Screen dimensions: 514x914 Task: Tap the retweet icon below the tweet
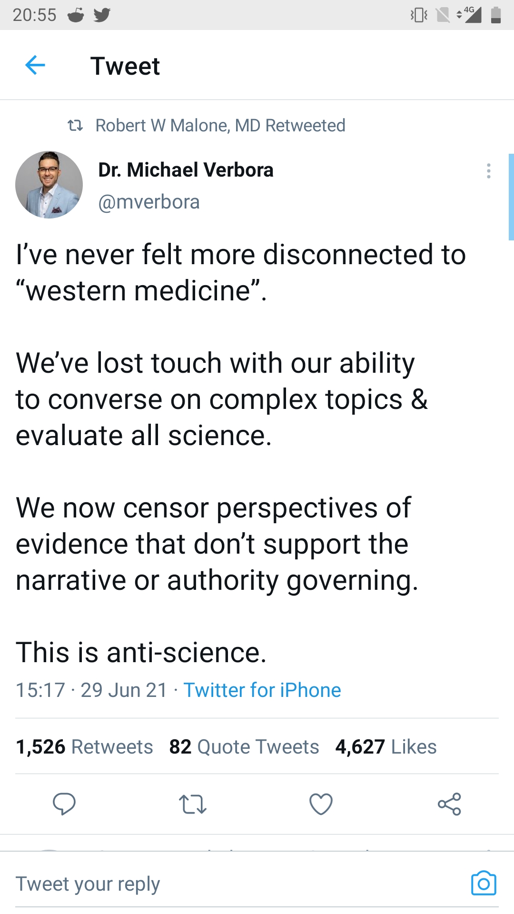pos(192,804)
